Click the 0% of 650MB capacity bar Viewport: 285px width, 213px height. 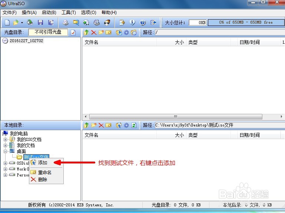246,23
